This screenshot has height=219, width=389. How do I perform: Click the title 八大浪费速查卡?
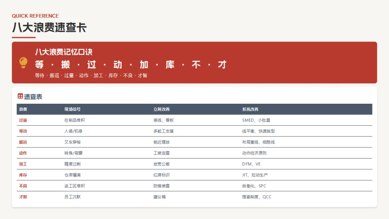[x=49, y=27]
